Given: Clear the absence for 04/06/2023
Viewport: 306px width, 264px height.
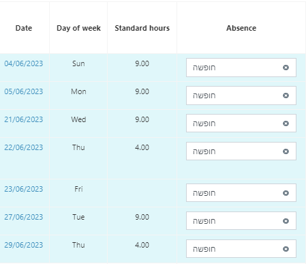Looking at the screenshot, I should tap(286, 68).
